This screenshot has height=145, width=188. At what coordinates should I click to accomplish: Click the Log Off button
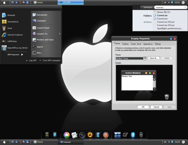[x=31, y=60]
